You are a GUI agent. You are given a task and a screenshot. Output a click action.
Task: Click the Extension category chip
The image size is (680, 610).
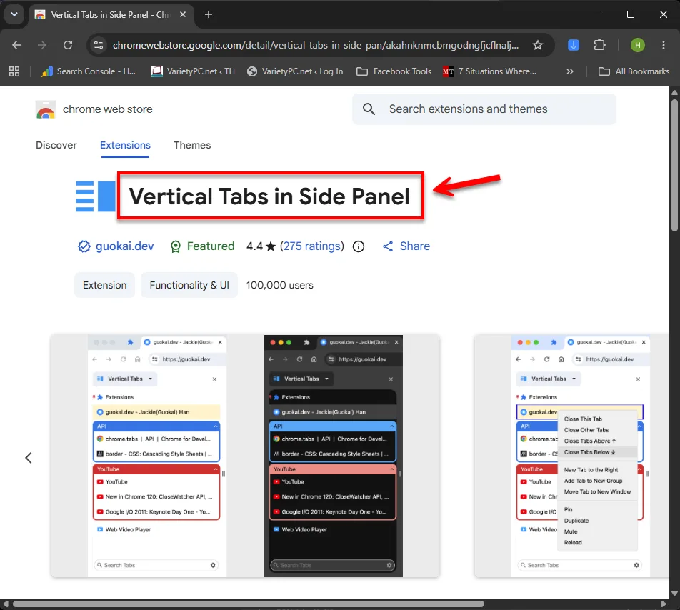pos(104,285)
